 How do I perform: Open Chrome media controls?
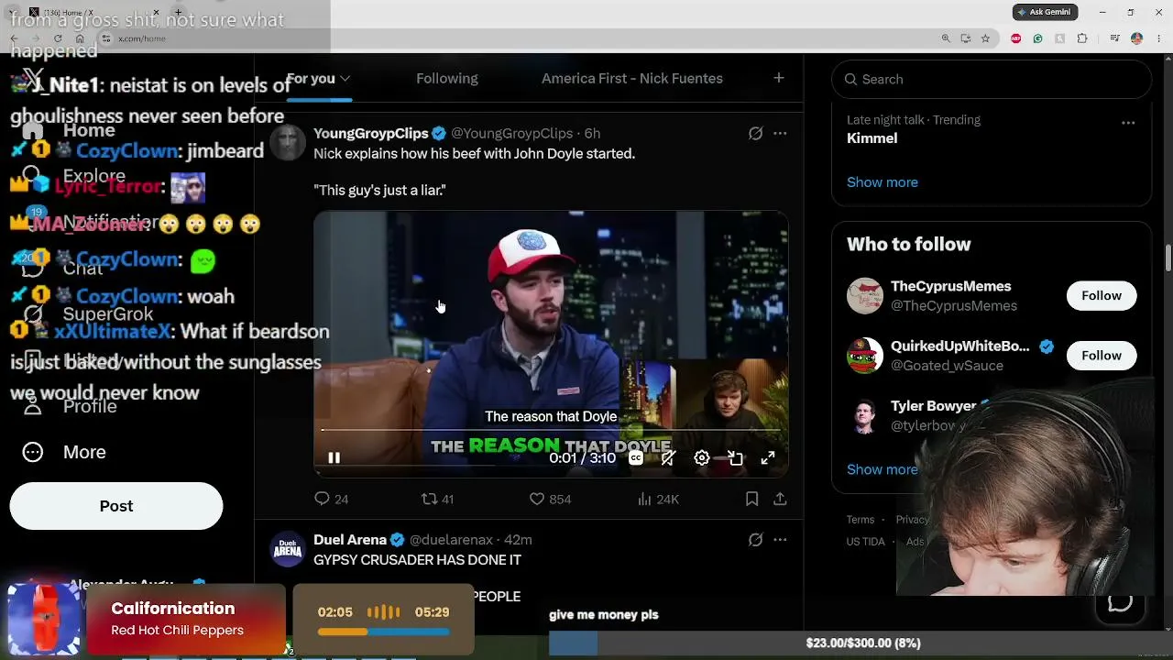[1114, 38]
